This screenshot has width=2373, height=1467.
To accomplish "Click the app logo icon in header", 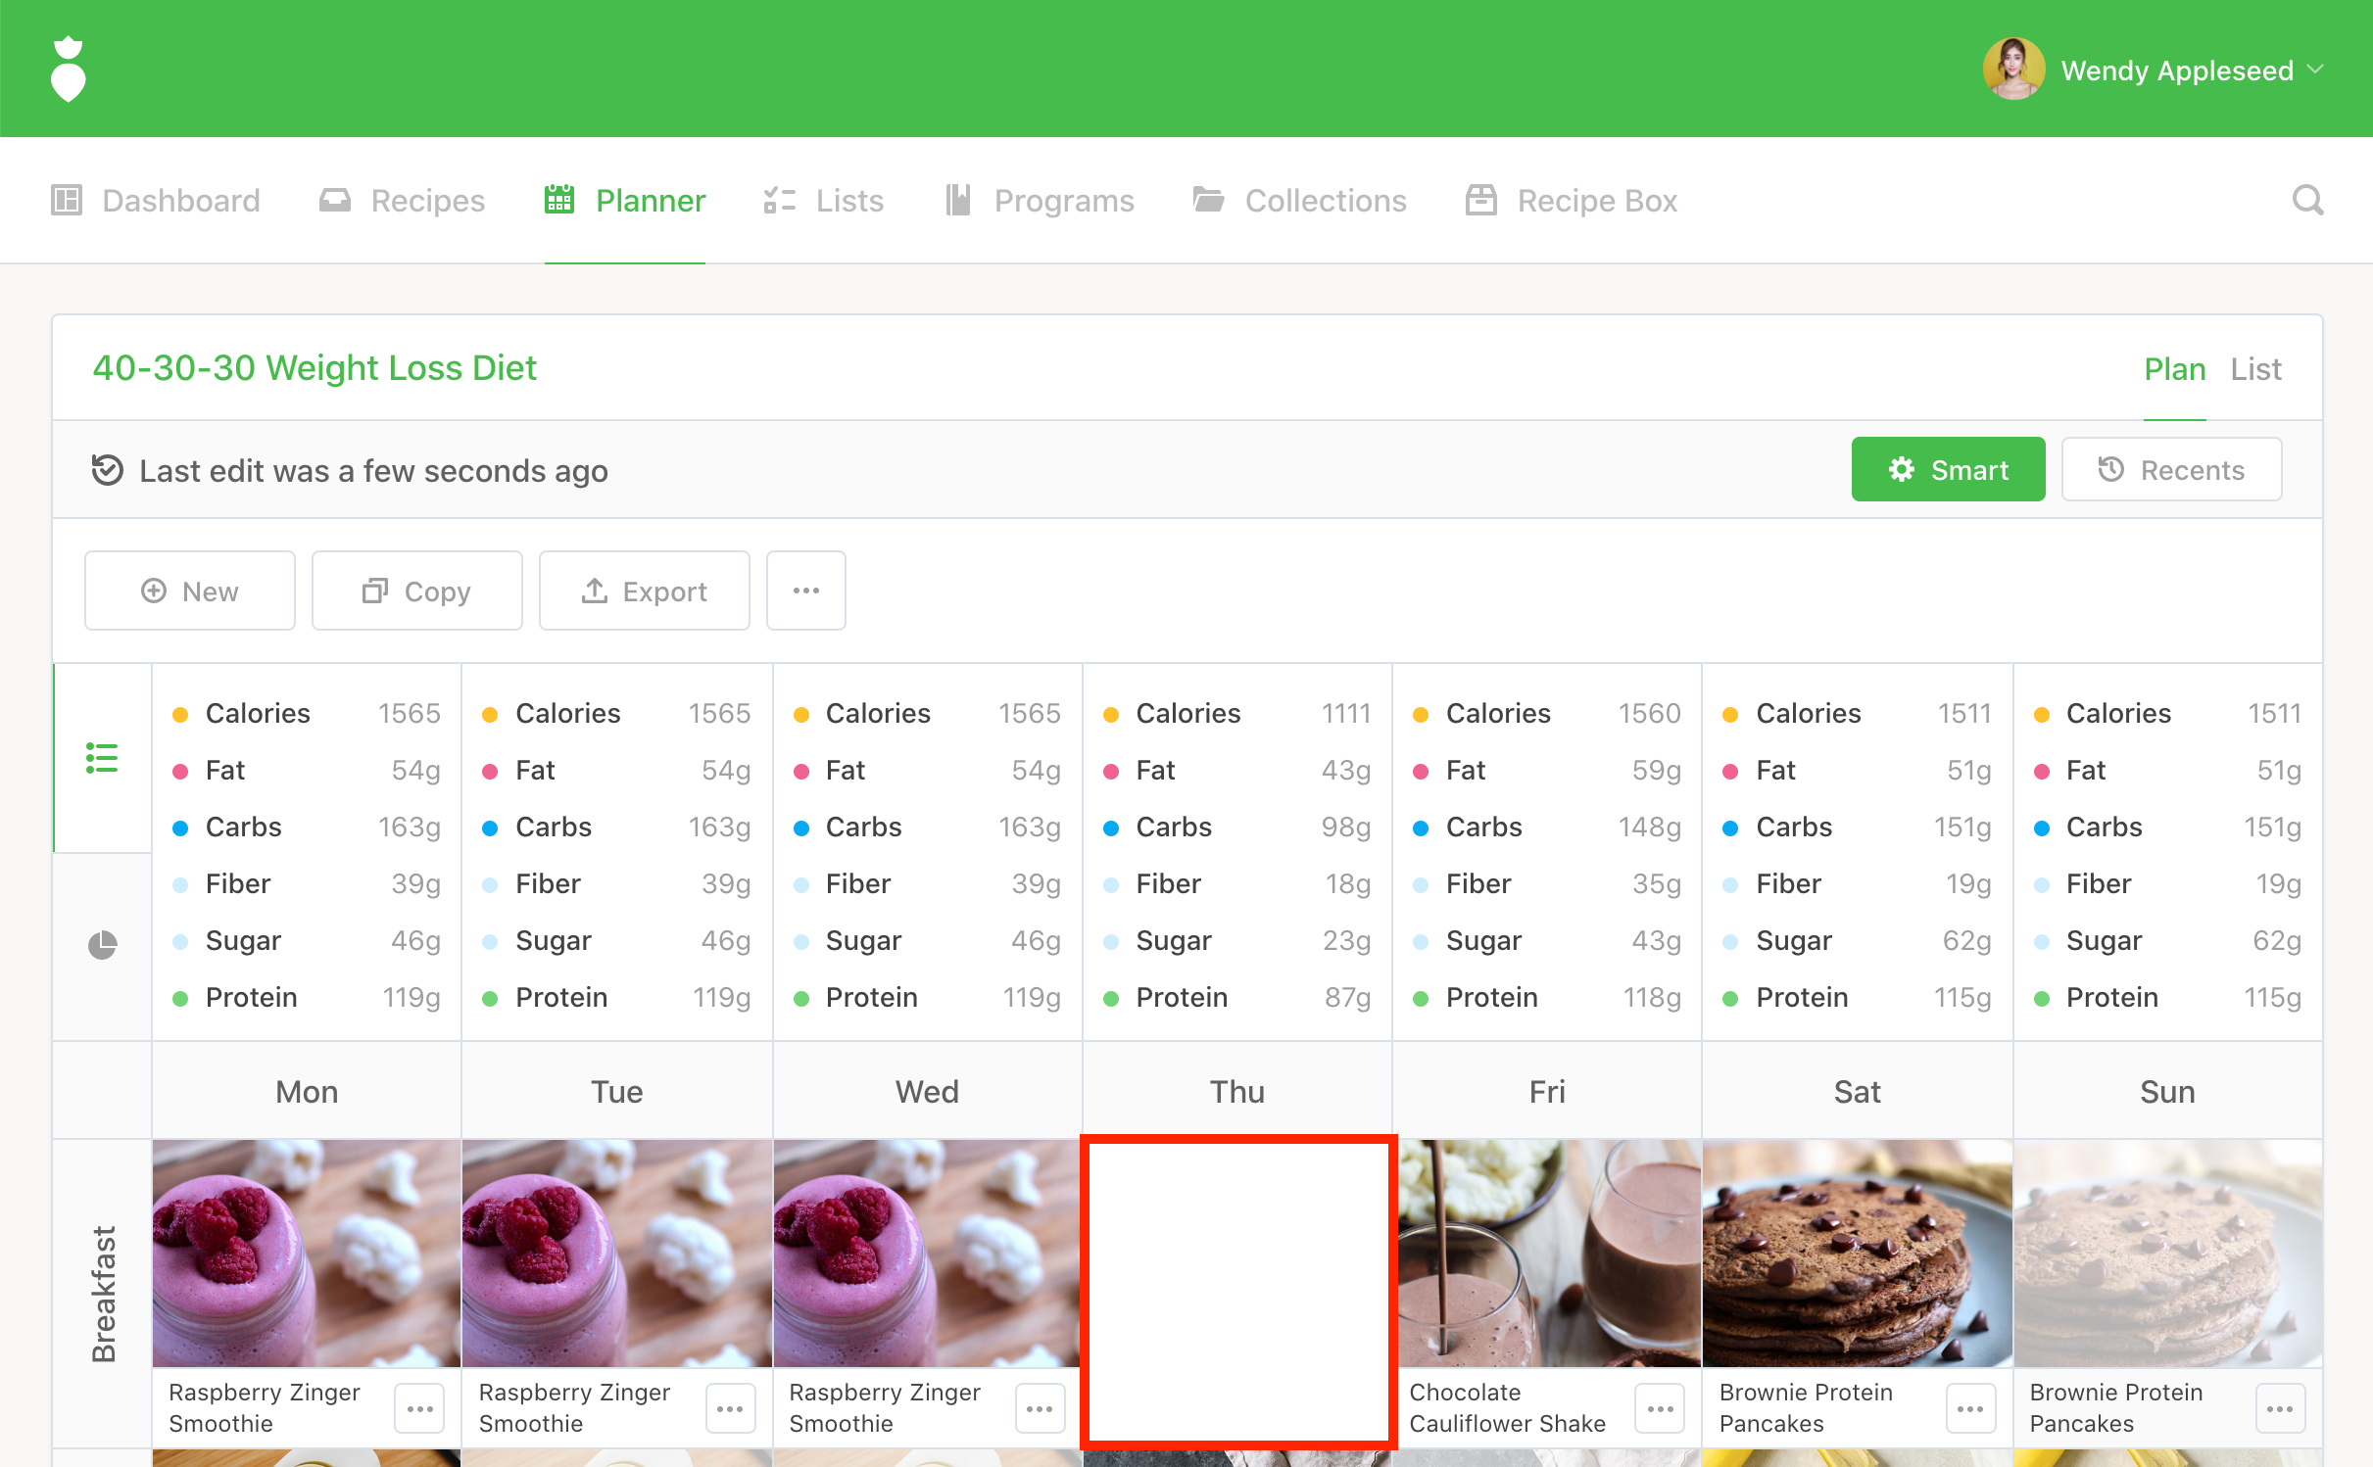I will (x=68, y=70).
